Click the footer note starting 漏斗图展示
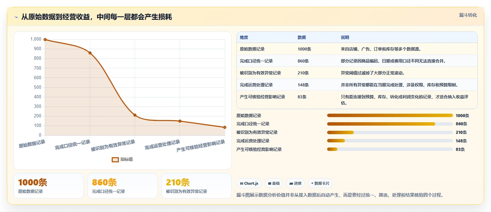The height and width of the screenshot is (212, 491). click(340, 195)
